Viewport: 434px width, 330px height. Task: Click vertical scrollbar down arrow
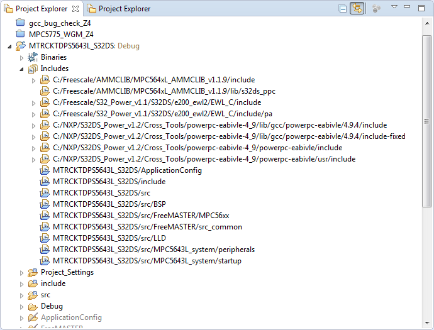point(426,323)
